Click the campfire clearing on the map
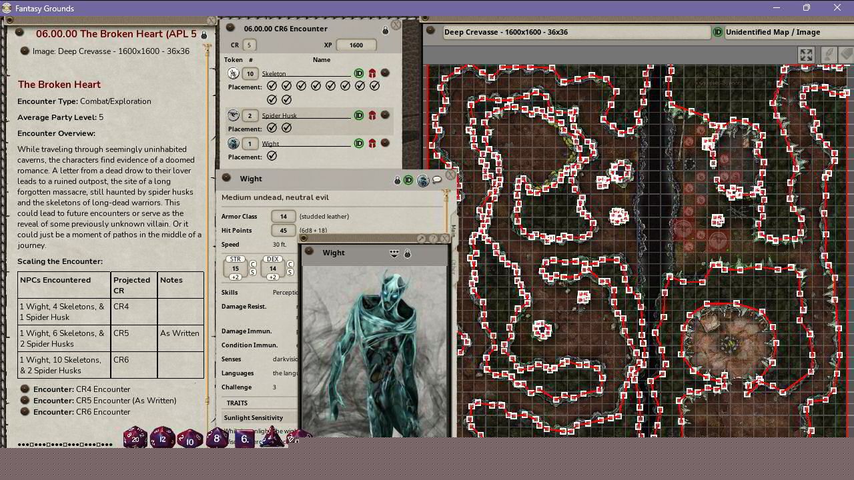This screenshot has width=854, height=480. [729, 343]
